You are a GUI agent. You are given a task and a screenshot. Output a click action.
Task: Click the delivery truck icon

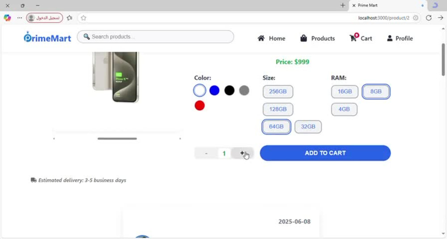[34, 180]
